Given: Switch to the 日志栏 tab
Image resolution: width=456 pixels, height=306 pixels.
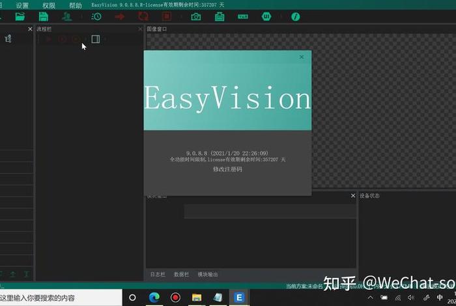Looking at the screenshot, I should (158, 274).
